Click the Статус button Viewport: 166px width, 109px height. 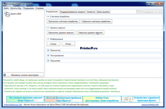(x=53, y=44)
